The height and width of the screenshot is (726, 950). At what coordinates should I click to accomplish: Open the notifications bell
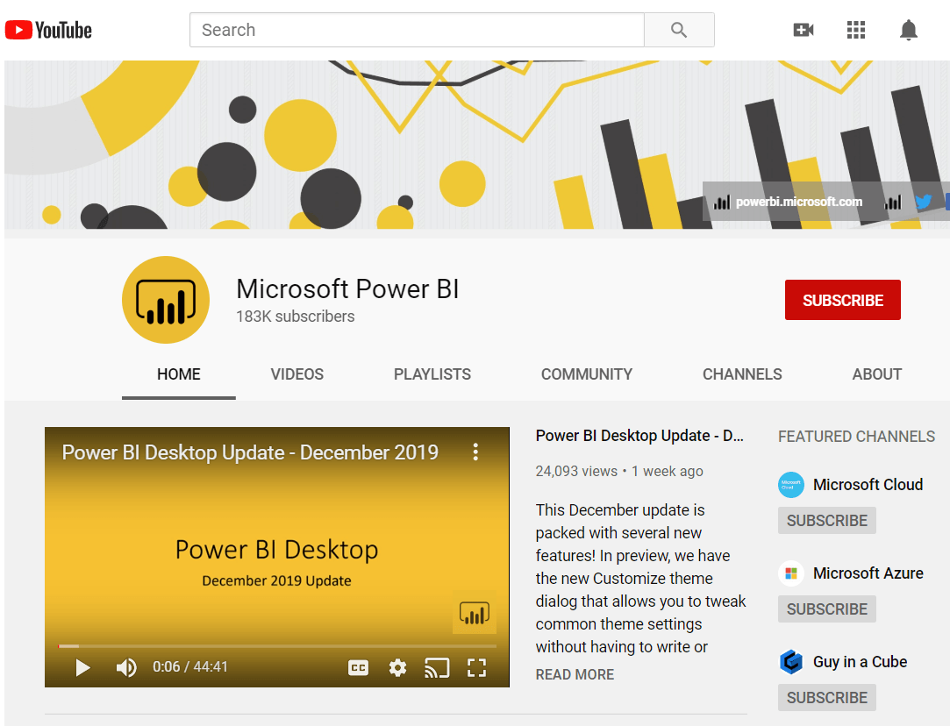tap(909, 29)
